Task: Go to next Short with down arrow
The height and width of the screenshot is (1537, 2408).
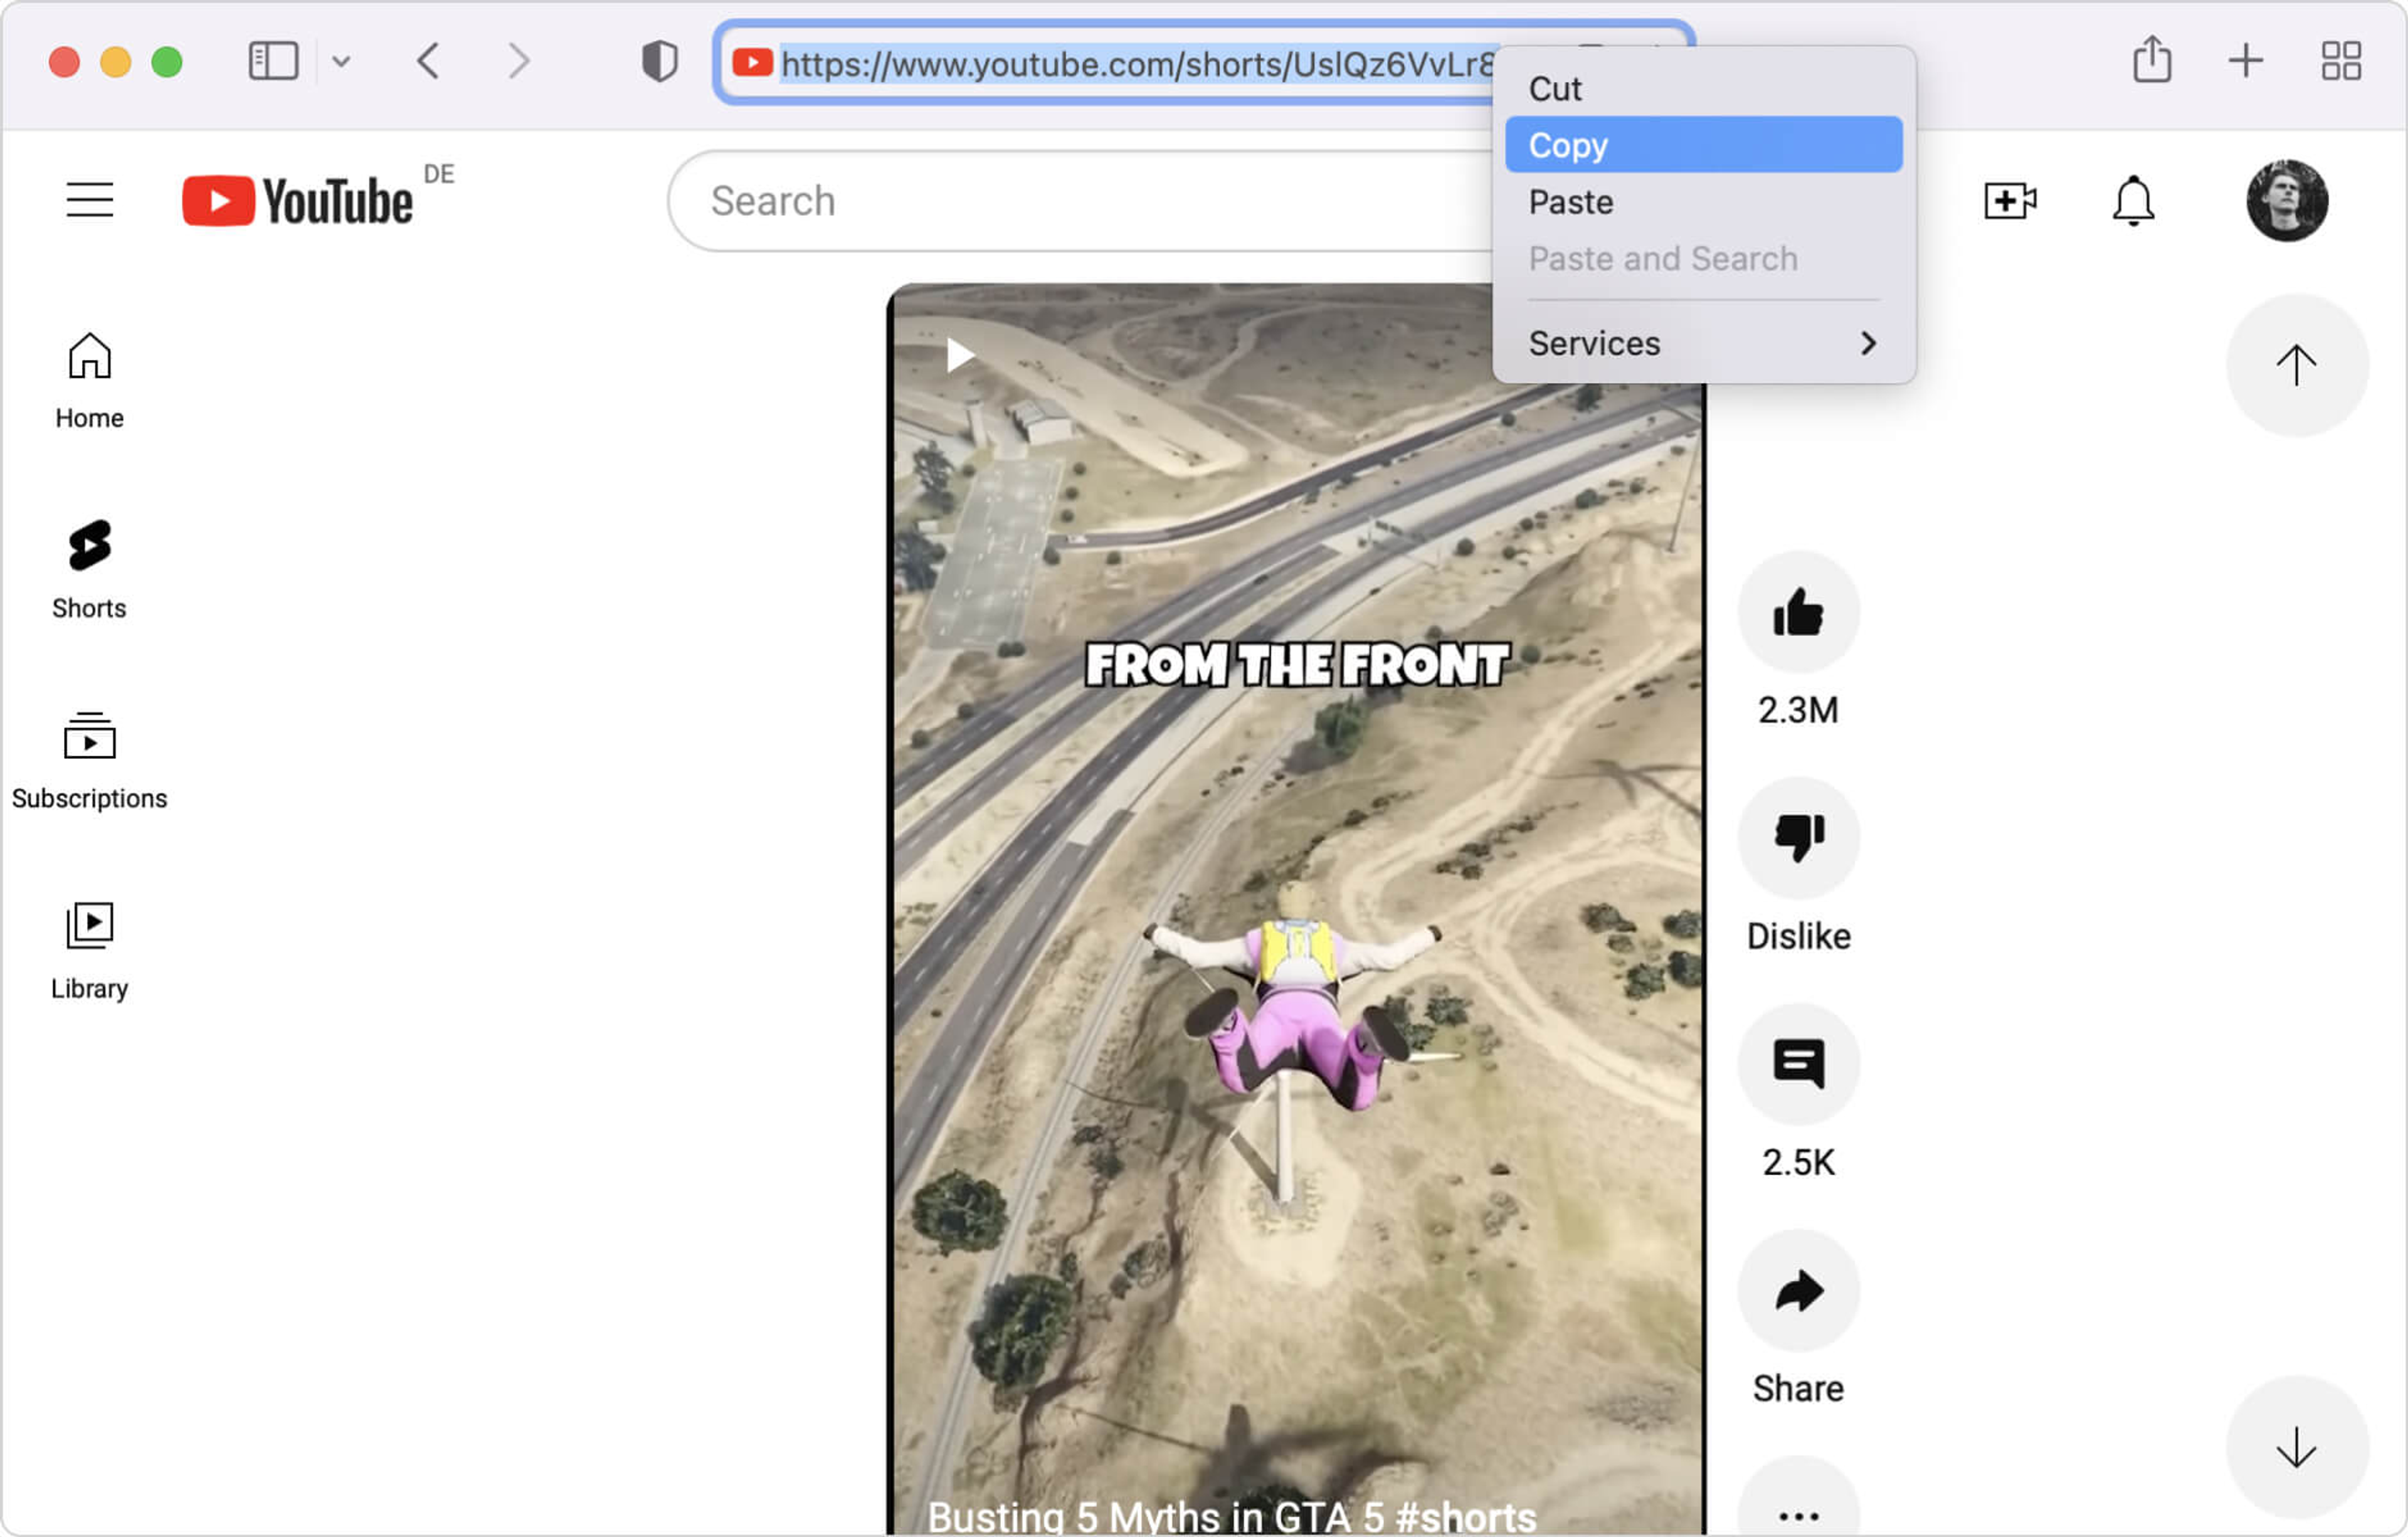Action: [2295, 1446]
